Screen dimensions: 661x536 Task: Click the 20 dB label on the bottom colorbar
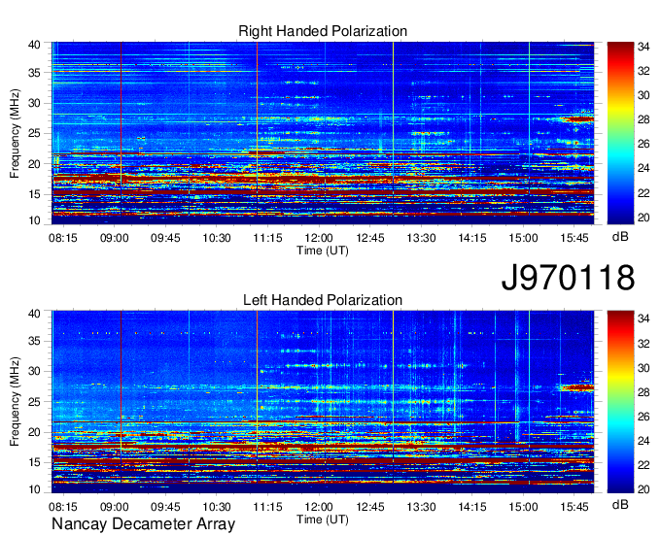click(644, 489)
